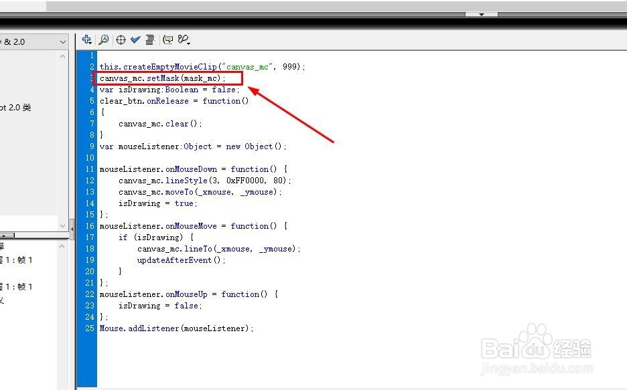Select the 'ot 2.0 类' toolbox item
The height and width of the screenshot is (390, 627).
click(15, 108)
